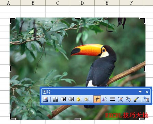153x124 pixels.
Task: Click the Insert Picture from File icon
Action: 46,99
